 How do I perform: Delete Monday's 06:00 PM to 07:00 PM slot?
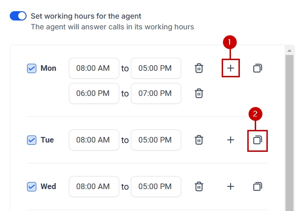click(x=199, y=94)
